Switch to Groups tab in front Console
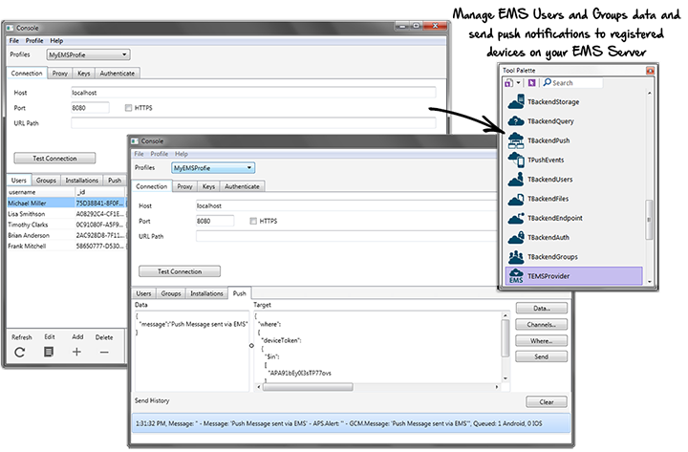The image size is (688, 452). [x=171, y=293]
